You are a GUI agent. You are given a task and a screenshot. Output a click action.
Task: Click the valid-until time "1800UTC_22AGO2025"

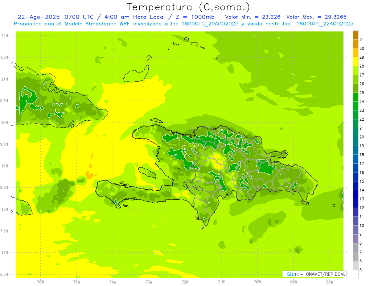(325, 24)
